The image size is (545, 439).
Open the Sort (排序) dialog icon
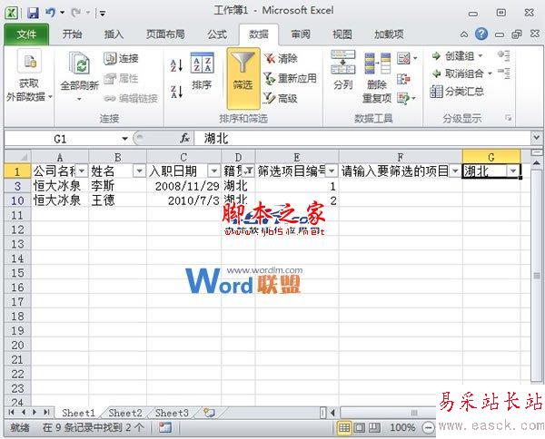[202, 63]
